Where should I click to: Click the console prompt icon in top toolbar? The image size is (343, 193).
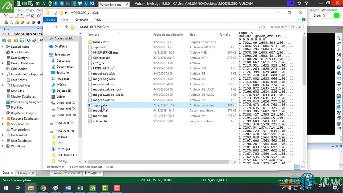86,3
